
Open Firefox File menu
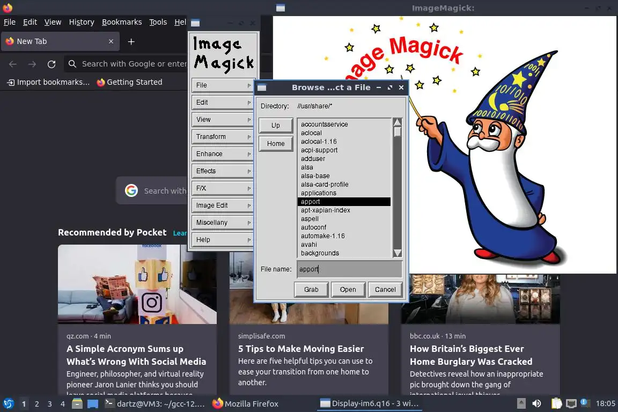(x=10, y=22)
